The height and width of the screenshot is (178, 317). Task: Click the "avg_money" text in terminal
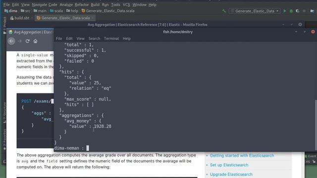tap(78, 121)
